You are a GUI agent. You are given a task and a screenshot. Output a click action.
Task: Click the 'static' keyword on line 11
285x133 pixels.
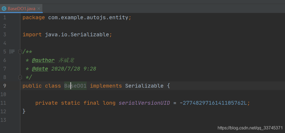pos(71,103)
